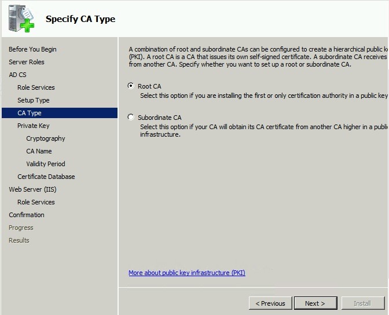
Task: Navigate to Setup Type step
Action: (33, 100)
